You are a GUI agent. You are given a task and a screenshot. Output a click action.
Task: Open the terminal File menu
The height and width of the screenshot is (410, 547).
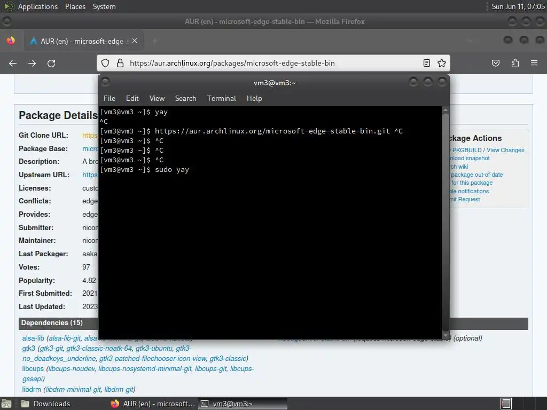109,98
